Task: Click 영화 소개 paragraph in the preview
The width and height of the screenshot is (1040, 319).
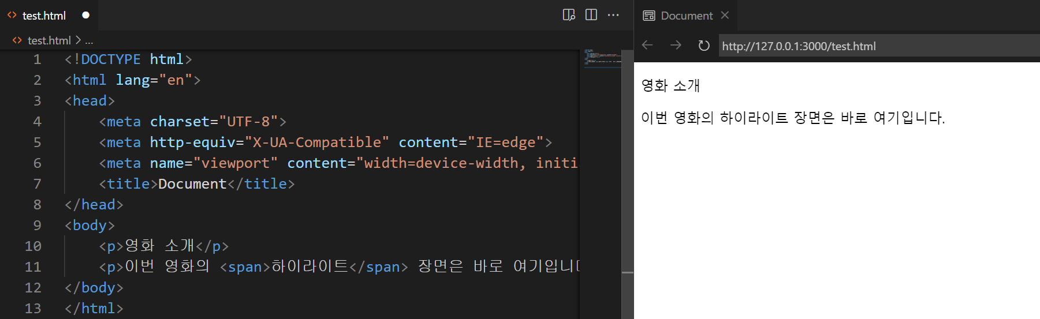Action: point(670,85)
